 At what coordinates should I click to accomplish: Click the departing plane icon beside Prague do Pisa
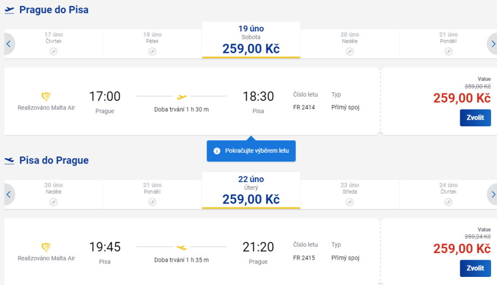click(9, 10)
